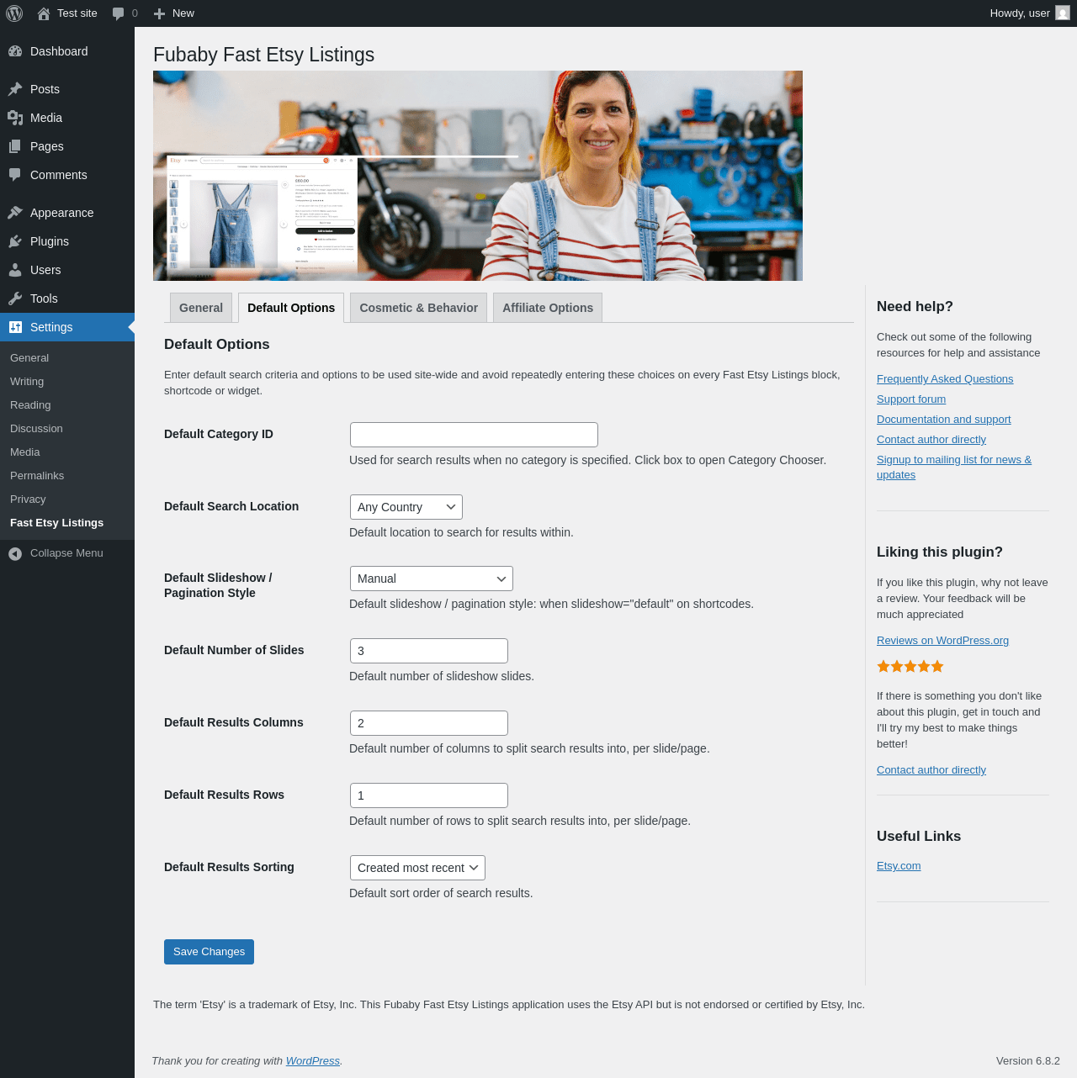Image resolution: width=1077 pixels, height=1078 pixels.
Task: Click the Comments bubble icon in sidebar
Action: click(x=15, y=175)
